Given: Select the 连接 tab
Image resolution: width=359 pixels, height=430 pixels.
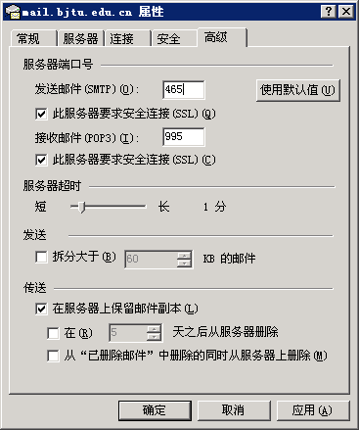Looking at the screenshot, I should [127, 38].
